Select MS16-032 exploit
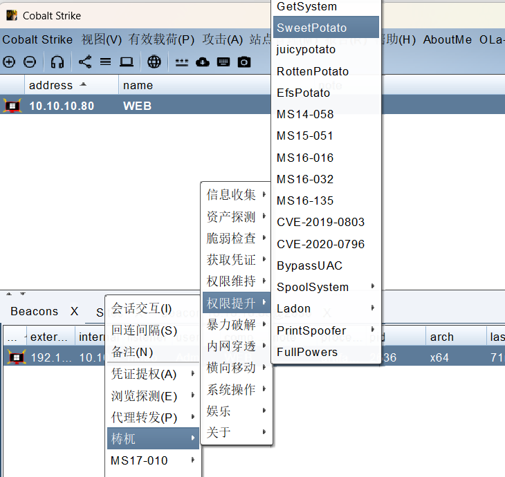505x477 pixels. (326, 179)
